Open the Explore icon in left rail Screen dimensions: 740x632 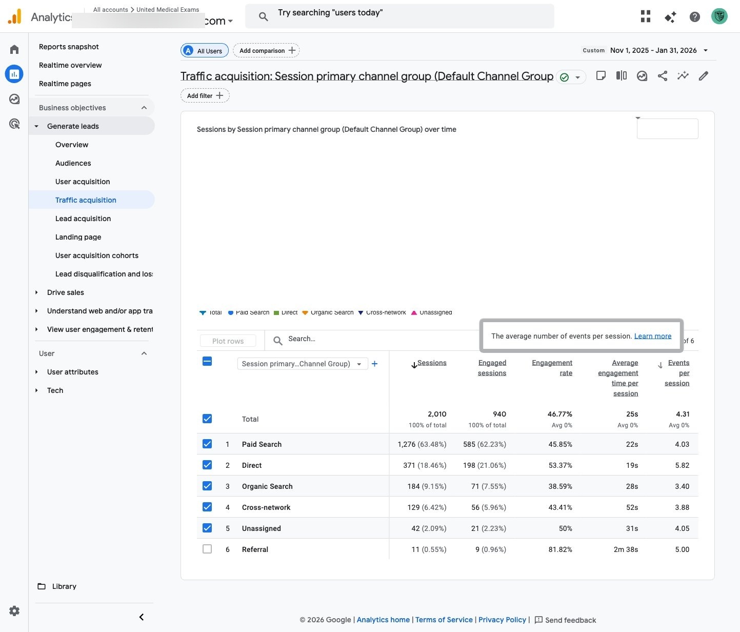click(14, 99)
